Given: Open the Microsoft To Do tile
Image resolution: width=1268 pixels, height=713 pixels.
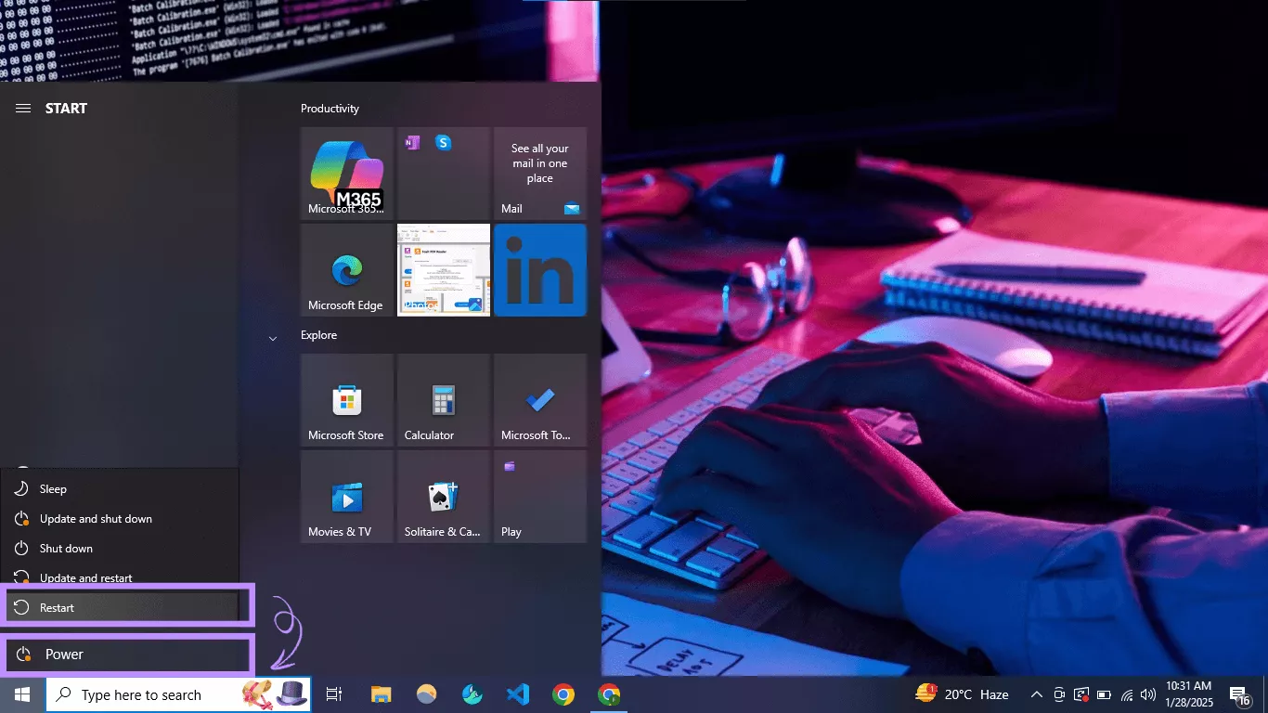Looking at the screenshot, I should [x=539, y=399].
